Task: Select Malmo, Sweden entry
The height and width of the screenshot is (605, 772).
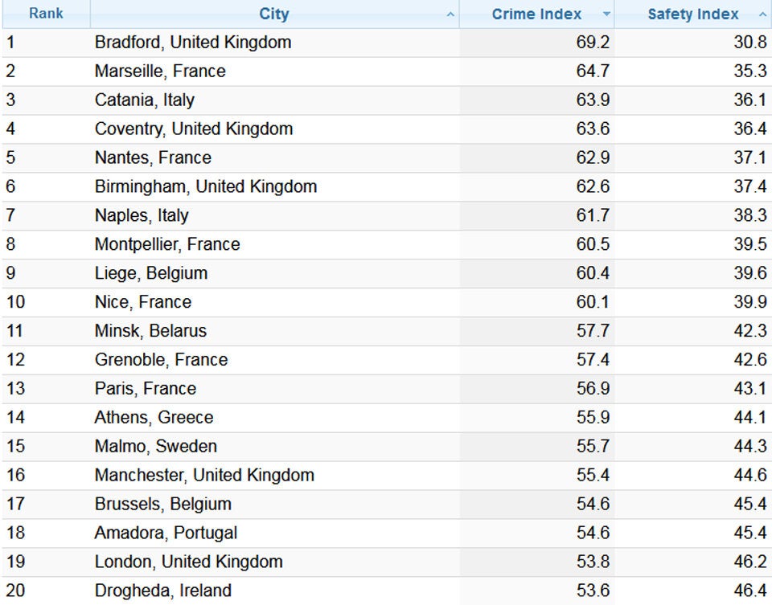Action: (x=156, y=446)
